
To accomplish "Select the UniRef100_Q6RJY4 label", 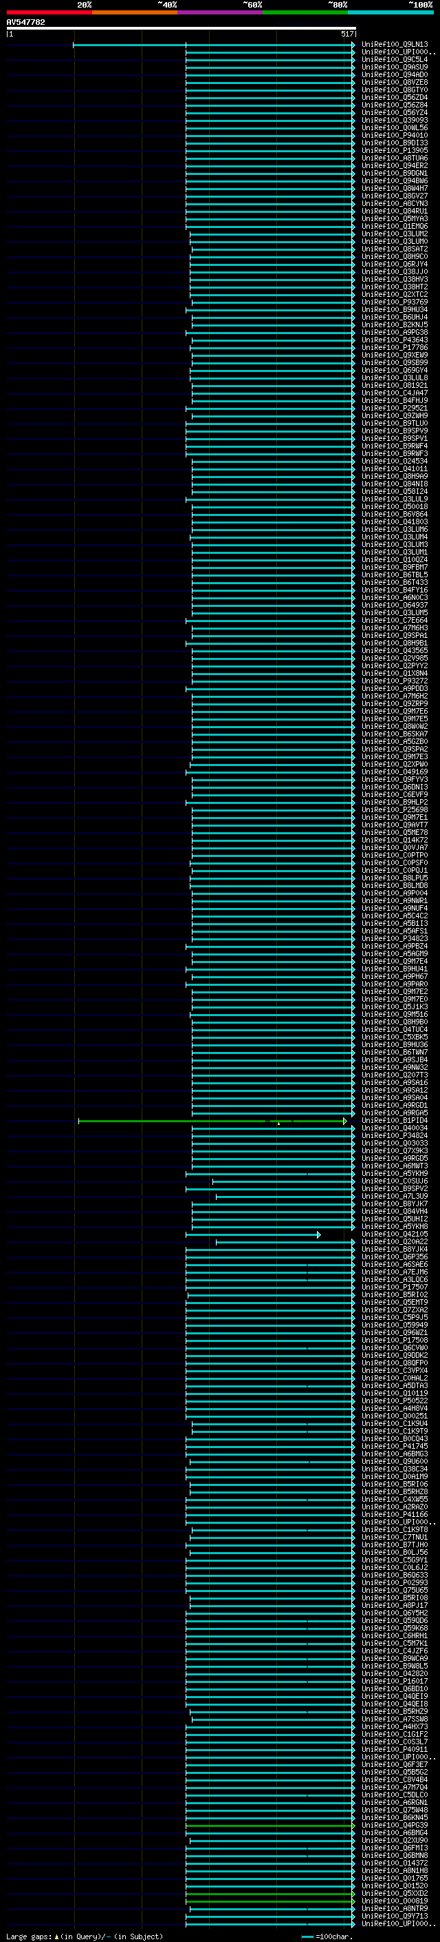I will (394, 264).
